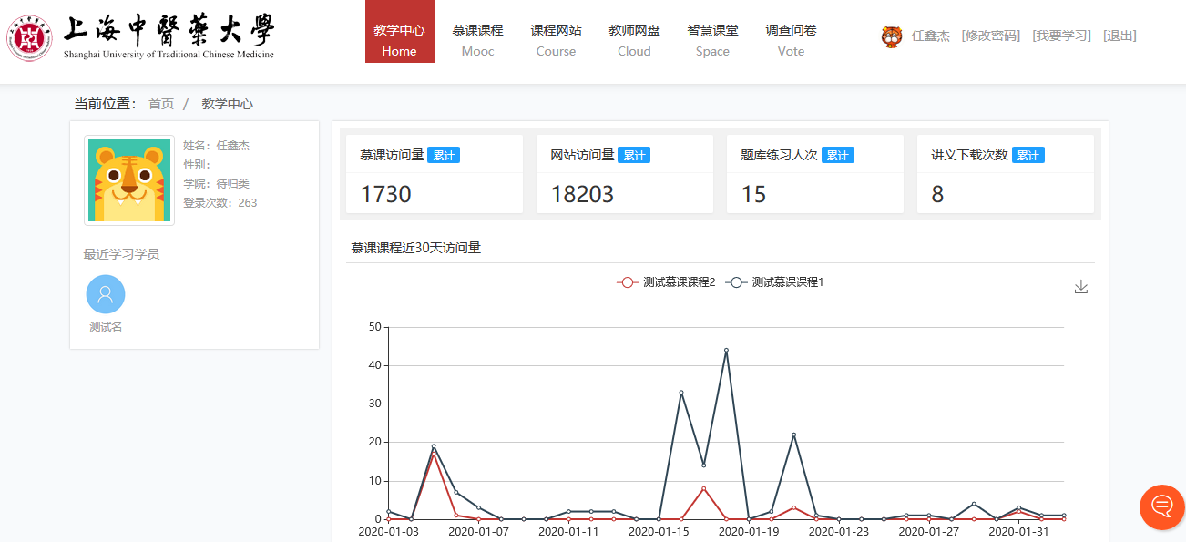Open the orange chat support bubble
Screen dimensions: 1186x542
[1161, 506]
